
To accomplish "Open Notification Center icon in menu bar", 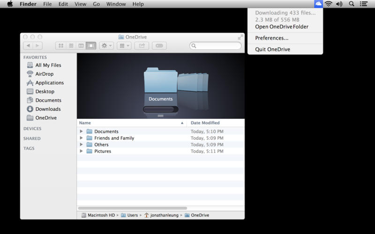I will tap(364, 4).
